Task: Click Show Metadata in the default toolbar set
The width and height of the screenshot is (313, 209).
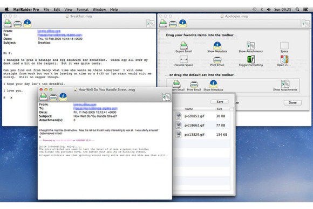Action: (x=213, y=86)
